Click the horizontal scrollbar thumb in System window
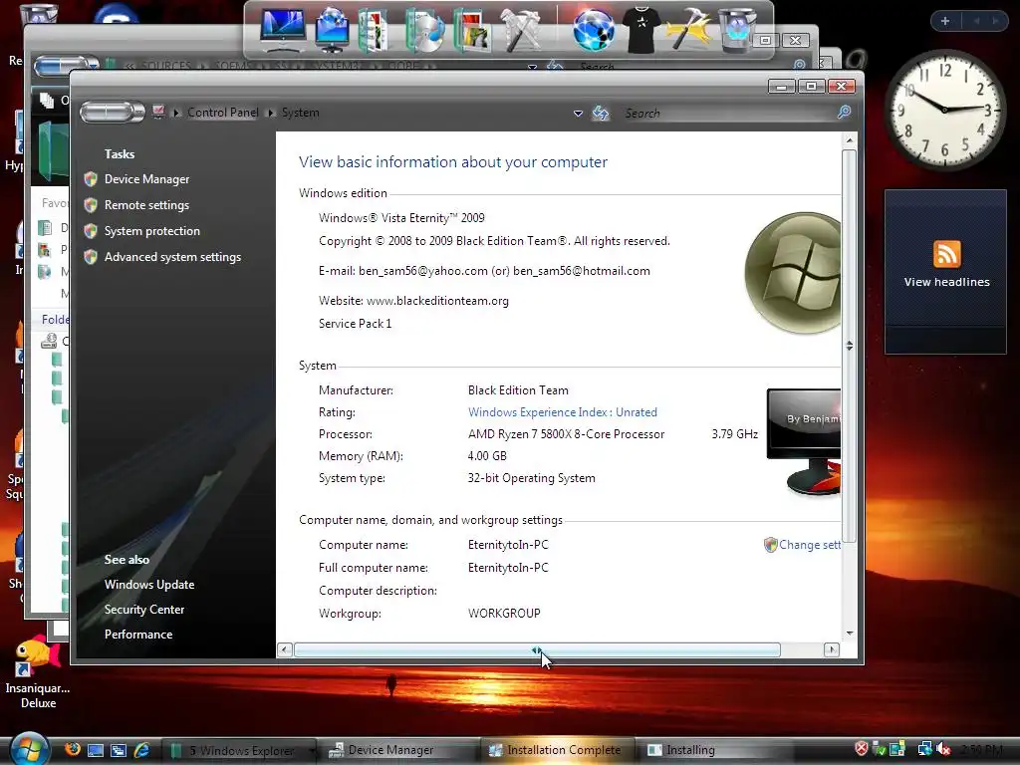The height and width of the screenshot is (765, 1020). coord(537,649)
